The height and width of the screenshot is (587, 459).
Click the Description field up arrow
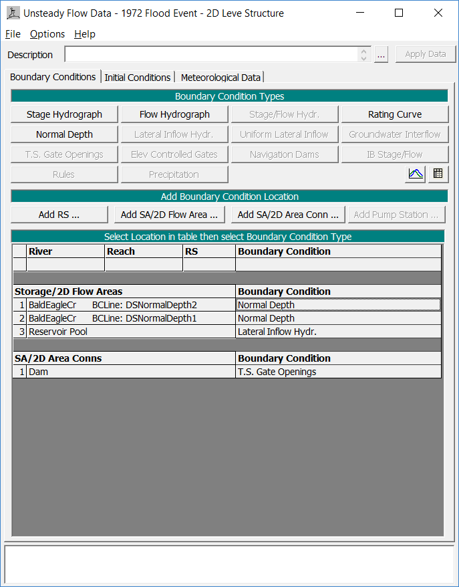[x=363, y=51]
